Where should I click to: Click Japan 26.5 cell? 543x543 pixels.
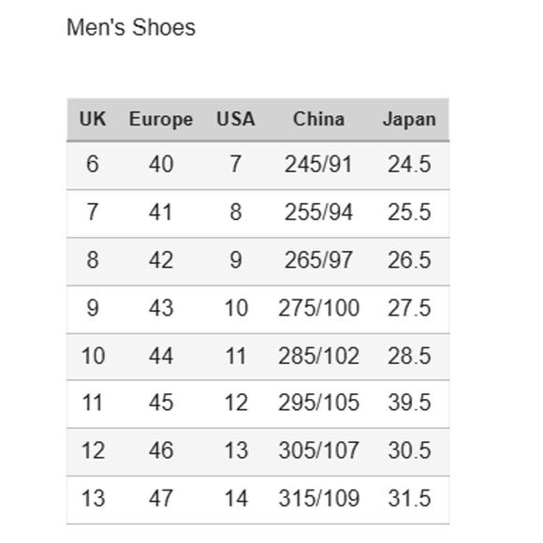pyautogui.click(x=409, y=260)
